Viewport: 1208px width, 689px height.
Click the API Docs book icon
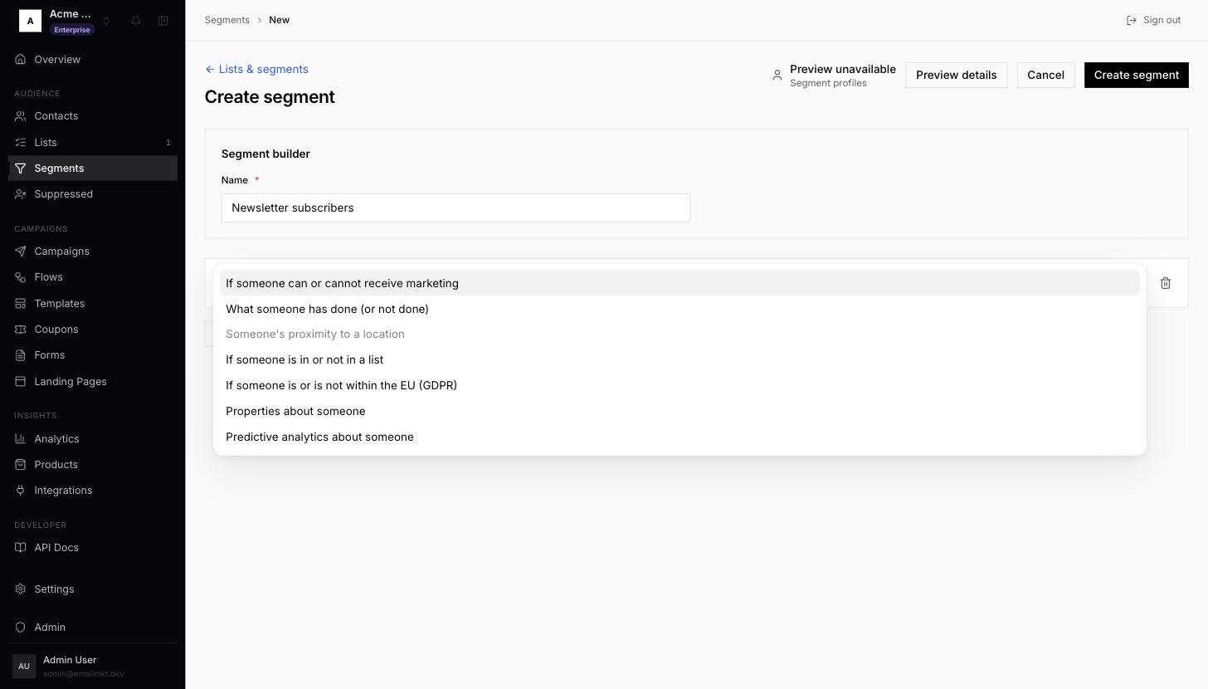(21, 548)
